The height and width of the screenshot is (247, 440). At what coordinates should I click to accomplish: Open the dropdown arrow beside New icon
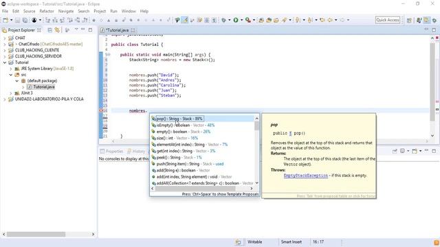11,20
